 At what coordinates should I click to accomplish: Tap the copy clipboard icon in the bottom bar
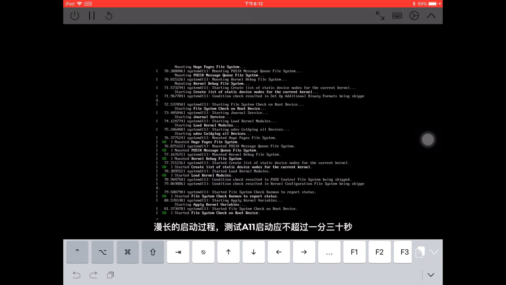[110, 275]
